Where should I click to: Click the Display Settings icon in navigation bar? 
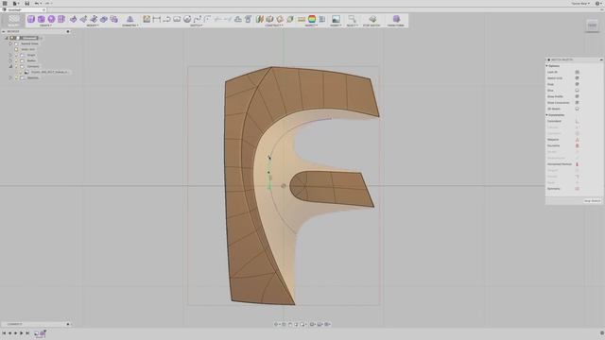click(313, 324)
